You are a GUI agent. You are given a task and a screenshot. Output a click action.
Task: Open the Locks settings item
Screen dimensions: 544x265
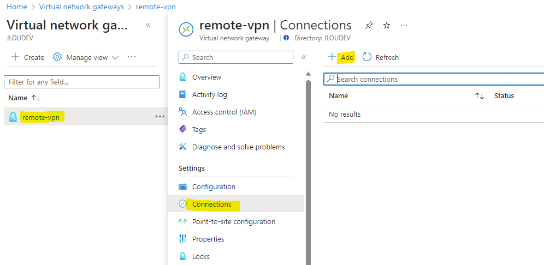coord(201,257)
